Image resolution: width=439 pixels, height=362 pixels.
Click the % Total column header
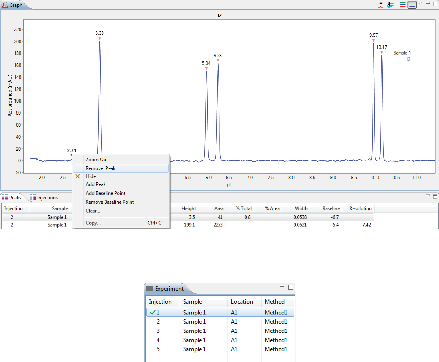point(243,208)
